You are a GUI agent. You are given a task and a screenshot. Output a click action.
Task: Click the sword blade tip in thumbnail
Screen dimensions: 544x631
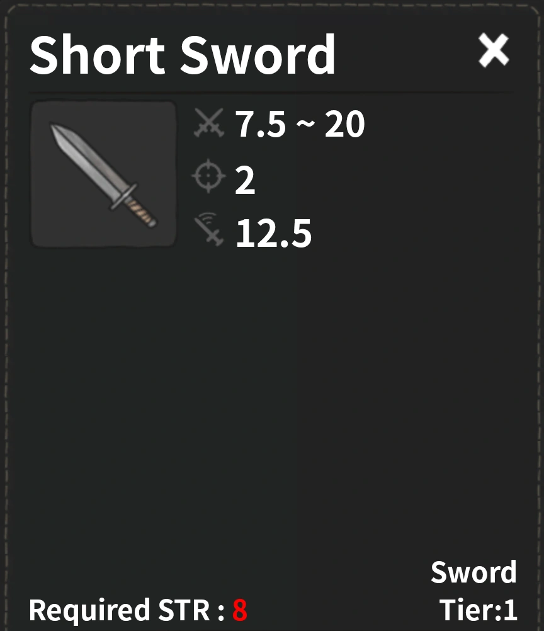coord(56,131)
